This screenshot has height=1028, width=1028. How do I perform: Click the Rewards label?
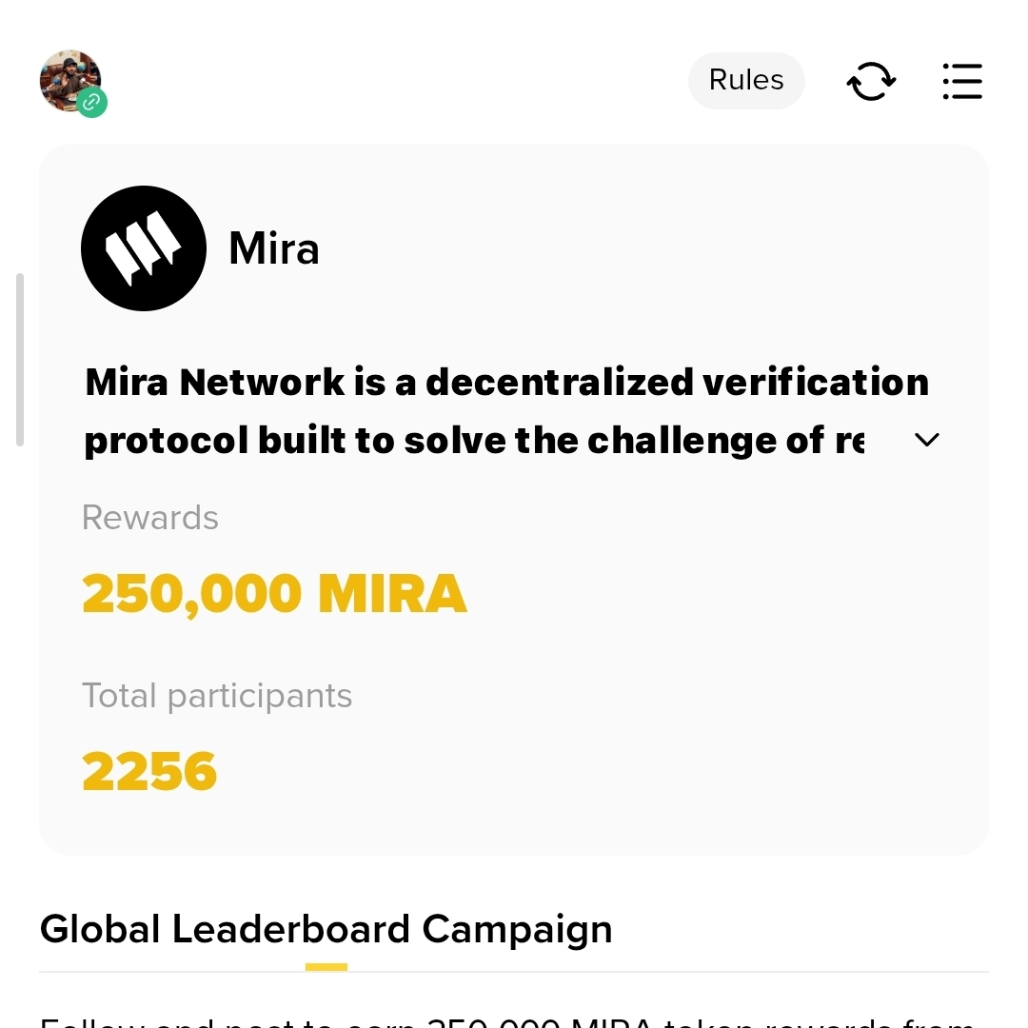[x=150, y=518]
